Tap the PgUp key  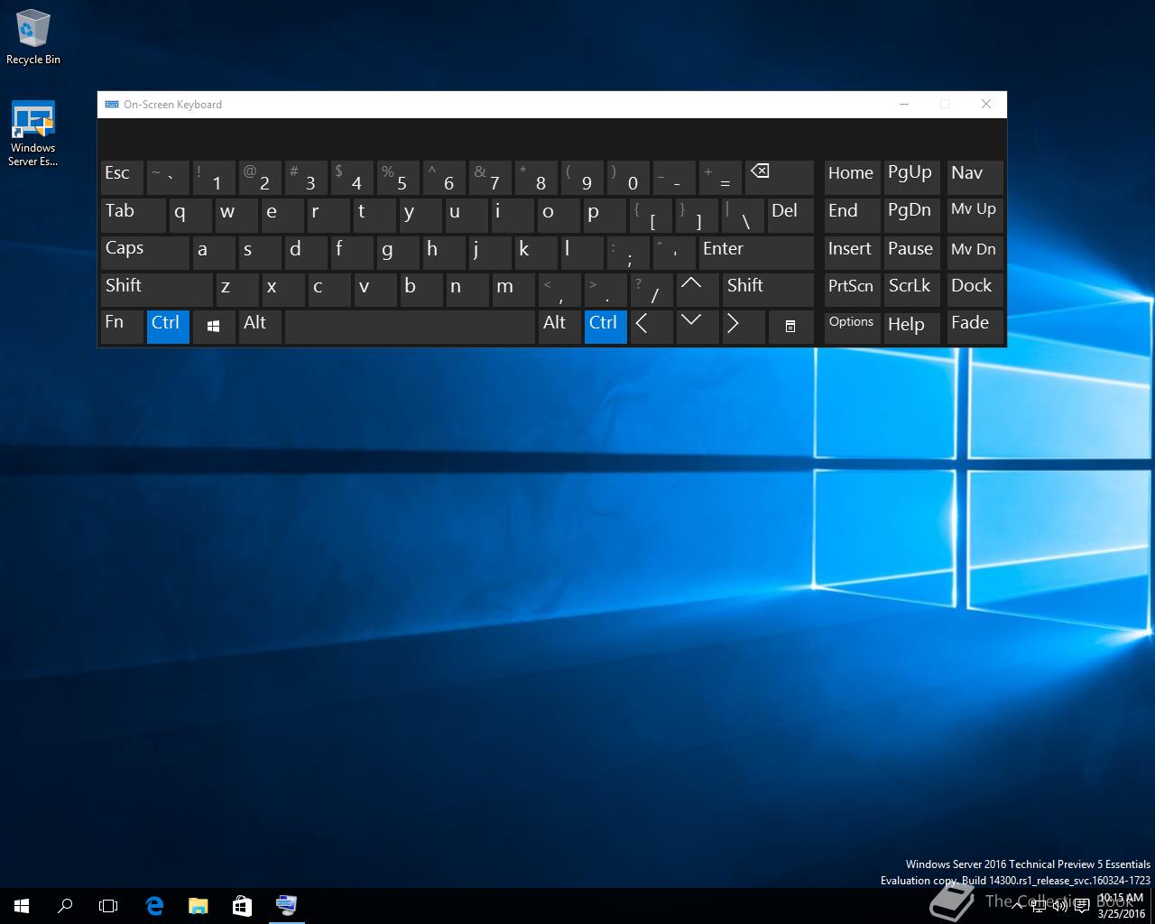click(x=913, y=178)
